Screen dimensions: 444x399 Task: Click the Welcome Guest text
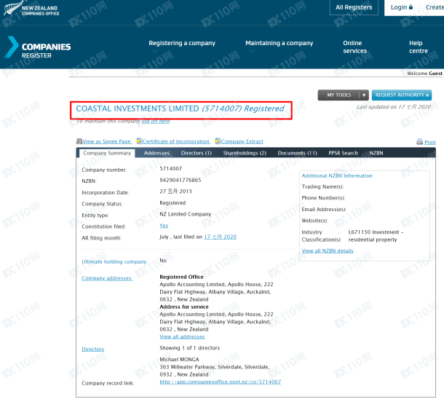pyautogui.click(x=424, y=74)
